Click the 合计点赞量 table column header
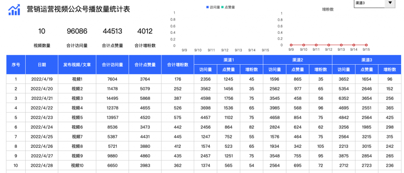 [x=145, y=65]
